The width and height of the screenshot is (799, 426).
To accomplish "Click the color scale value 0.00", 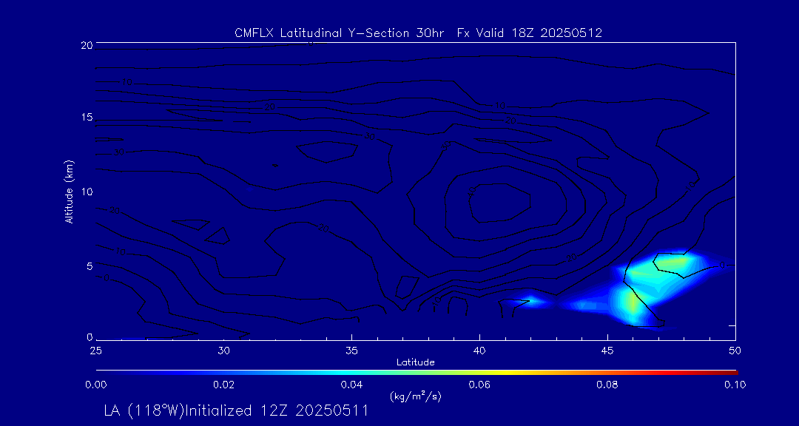I will point(95,385).
